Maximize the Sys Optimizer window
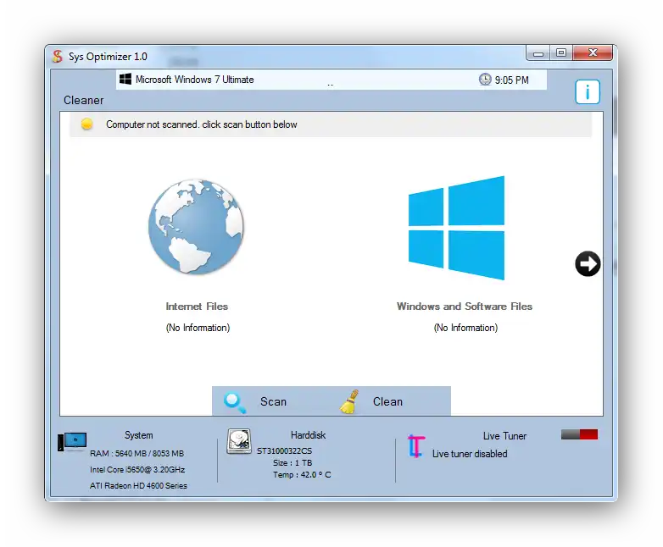Screen dimensions: 663x547 pos(561,52)
